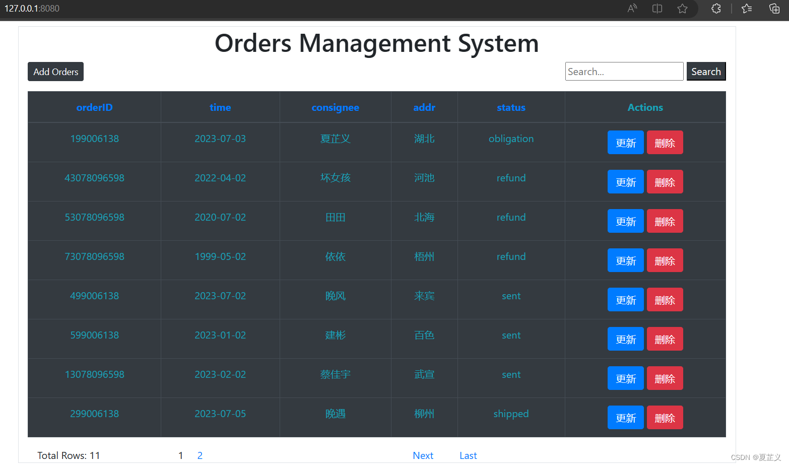This screenshot has width=789, height=466.
Task: Delete order 199006138 with 删除 button
Action: 665,143
